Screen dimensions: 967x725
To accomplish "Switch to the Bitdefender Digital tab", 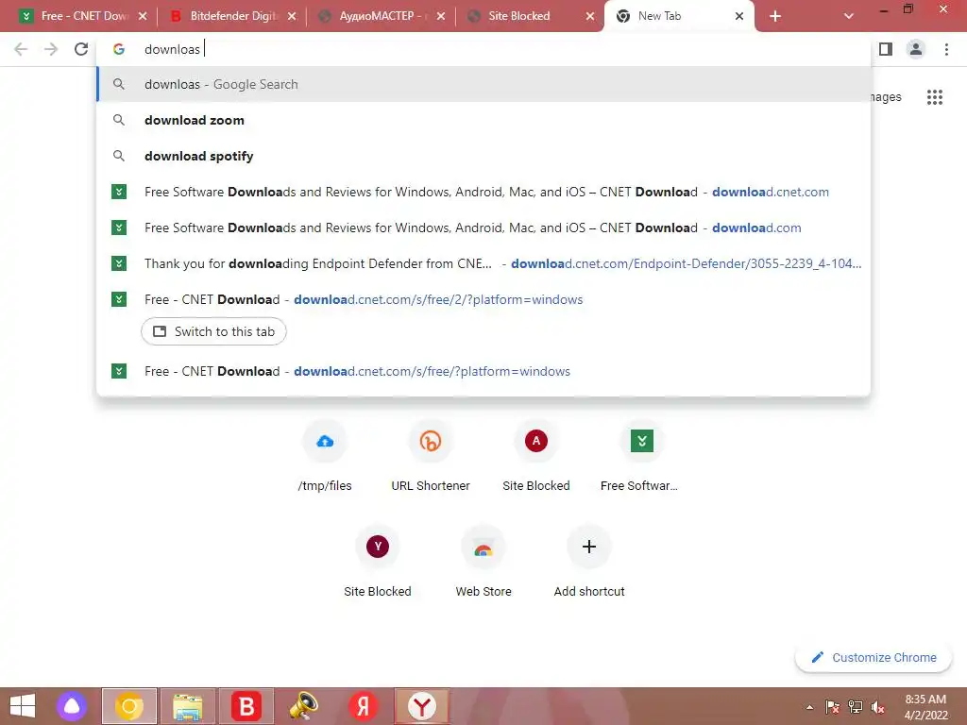I will click(x=233, y=16).
